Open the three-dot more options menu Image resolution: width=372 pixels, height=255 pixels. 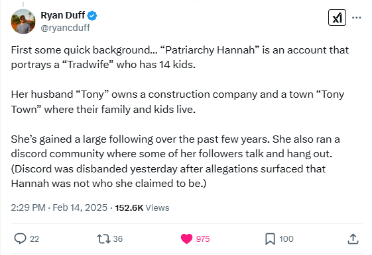coord(356,17)
